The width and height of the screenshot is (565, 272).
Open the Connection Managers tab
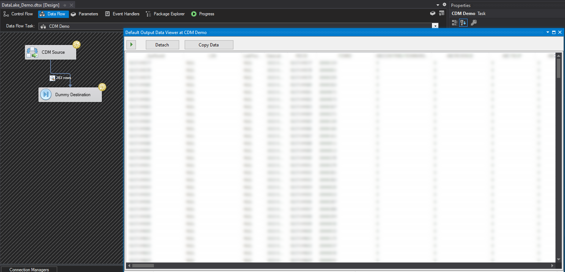coord(29,269)
